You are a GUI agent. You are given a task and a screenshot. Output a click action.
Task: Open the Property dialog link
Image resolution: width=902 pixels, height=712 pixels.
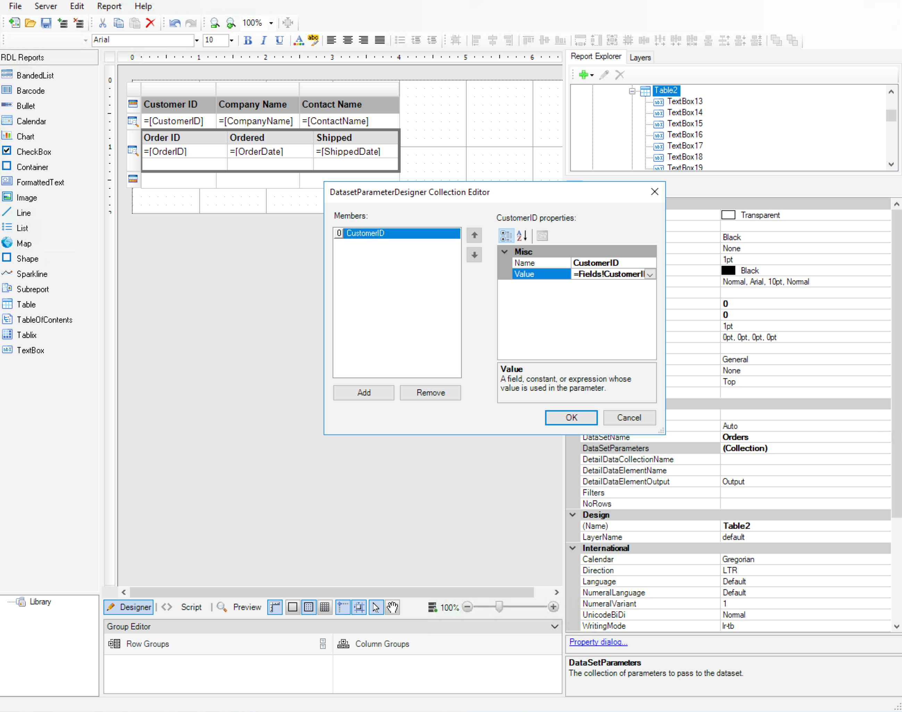(x=598, y=642)
